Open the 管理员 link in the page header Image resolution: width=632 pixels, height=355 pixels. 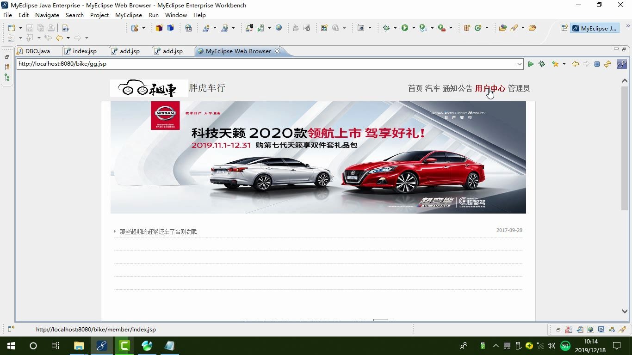pos(519,89)
